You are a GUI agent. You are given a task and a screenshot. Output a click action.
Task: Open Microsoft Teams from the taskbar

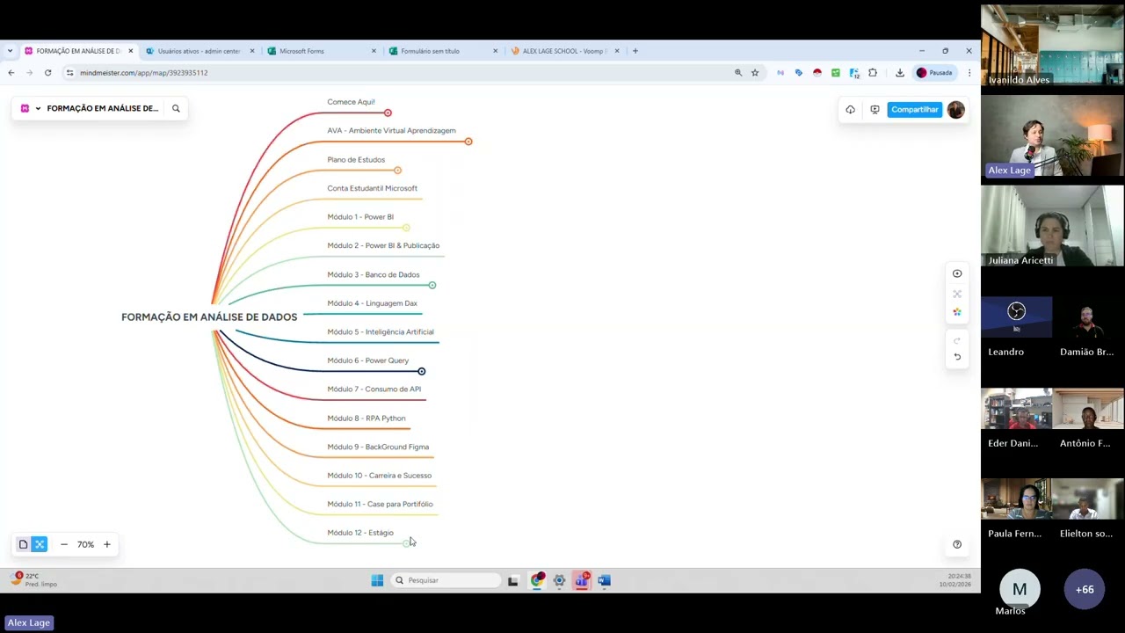(581, 580)
